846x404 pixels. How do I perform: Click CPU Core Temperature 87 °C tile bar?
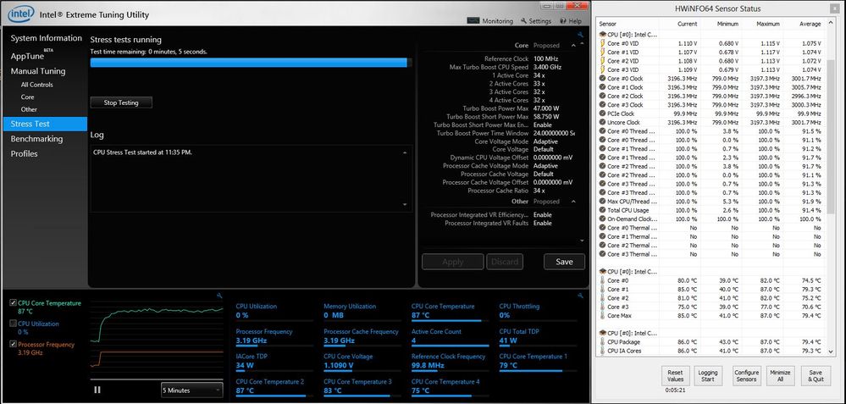click(450, 320)
